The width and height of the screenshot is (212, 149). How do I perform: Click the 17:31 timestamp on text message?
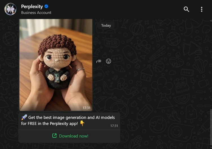point(114,126)
